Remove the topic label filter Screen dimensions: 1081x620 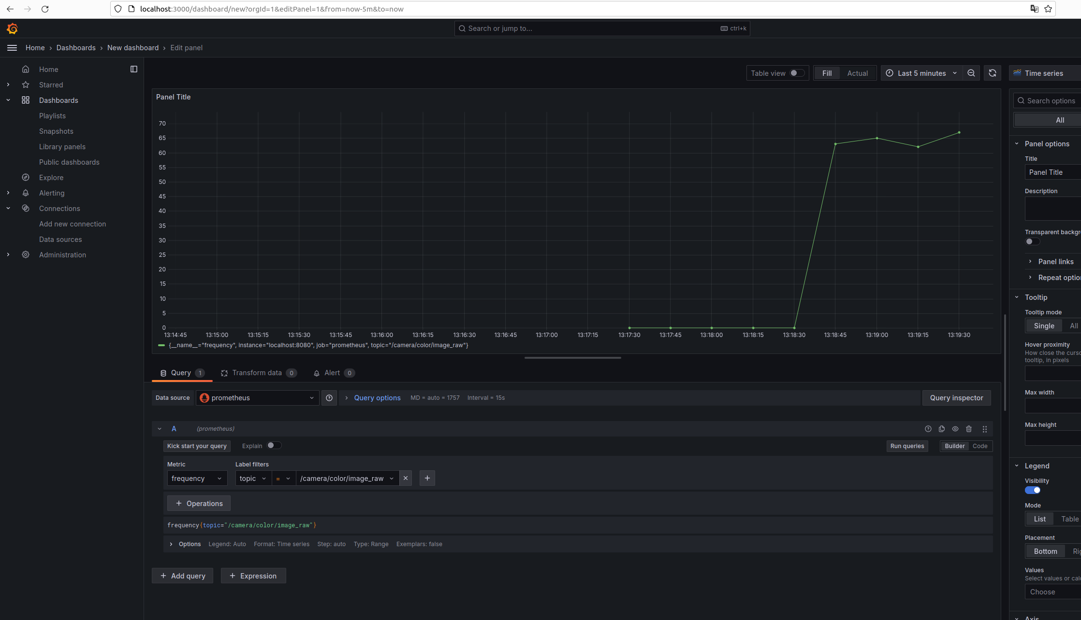point(406,478)
